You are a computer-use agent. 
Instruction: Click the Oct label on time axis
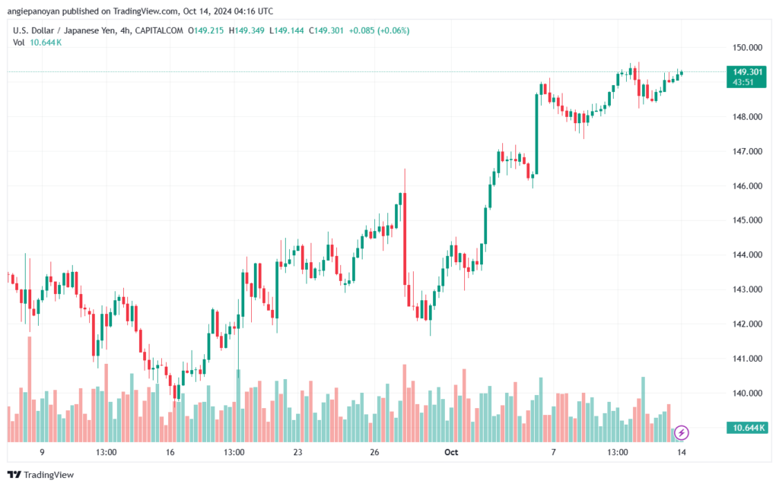click(x=450, y=452)
